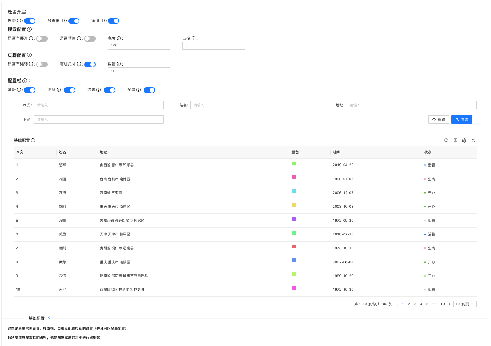Go to the next page arrow in pagination
491x346 pixels.
[x=450, y=304]
